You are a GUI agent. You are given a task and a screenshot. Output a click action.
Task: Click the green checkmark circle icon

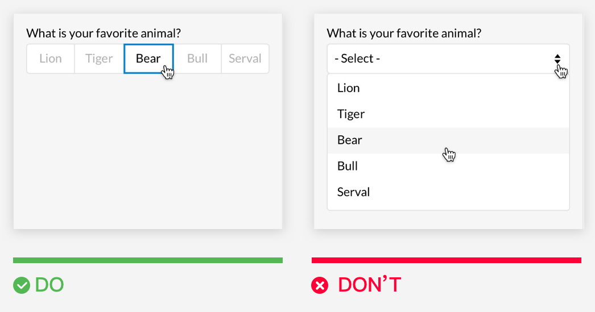tap(21, 285)
